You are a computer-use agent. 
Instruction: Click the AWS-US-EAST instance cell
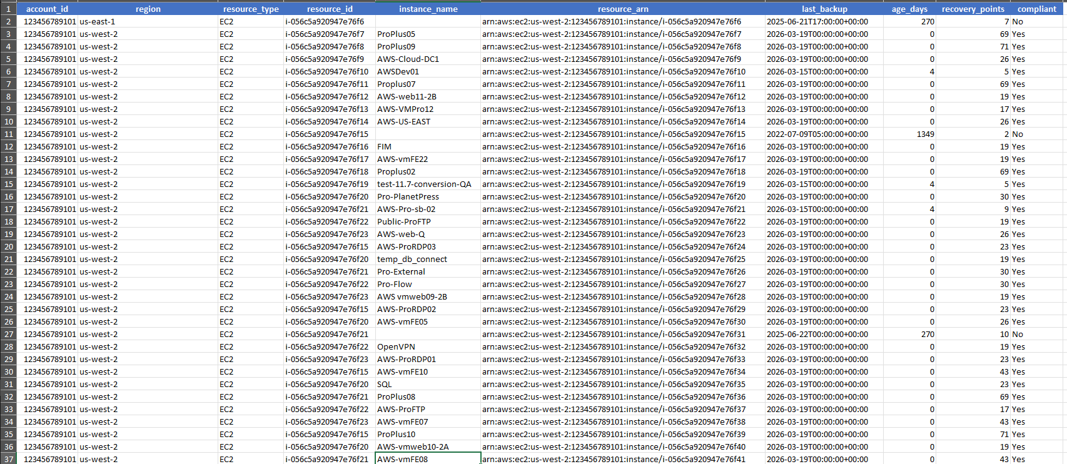pyautogui.click(x=428, y=121)
